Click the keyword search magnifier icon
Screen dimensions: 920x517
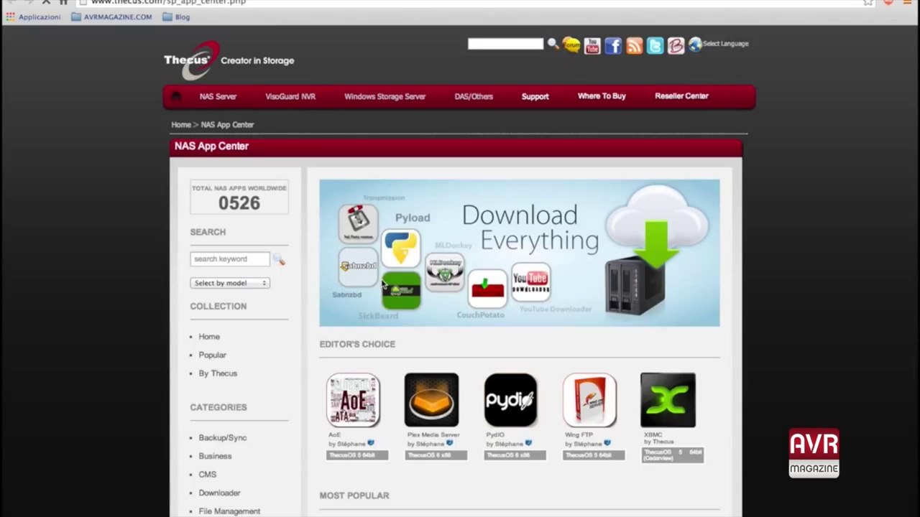tap(279, 260)
